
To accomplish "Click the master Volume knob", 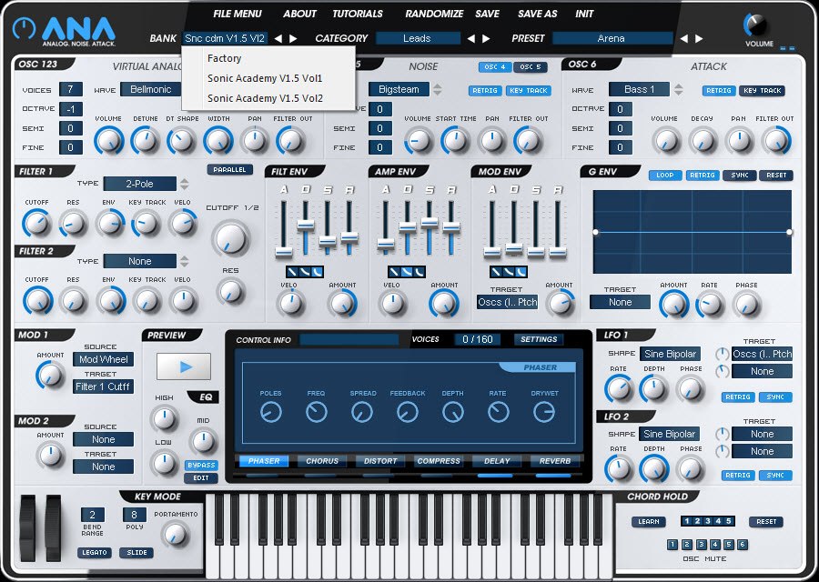I will pyautogui.click(x=756, y=25).
